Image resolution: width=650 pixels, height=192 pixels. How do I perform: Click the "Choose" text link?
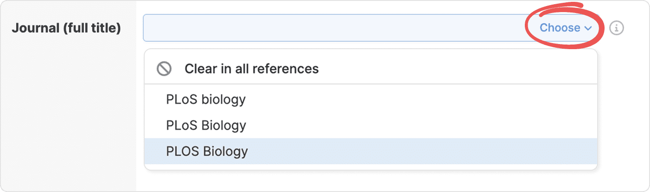560,28
